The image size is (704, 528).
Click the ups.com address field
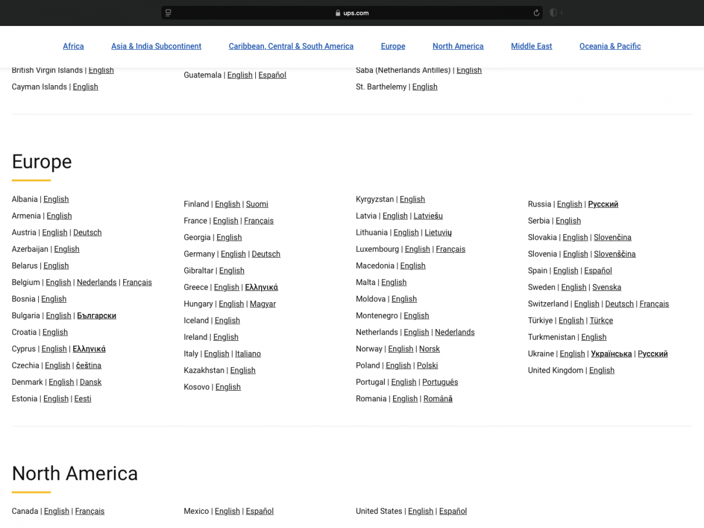click(352, 13)
